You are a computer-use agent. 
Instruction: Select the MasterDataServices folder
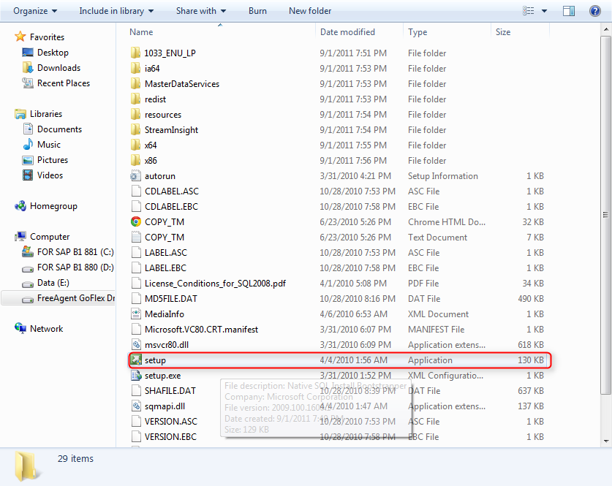click(x=182, y=84)
